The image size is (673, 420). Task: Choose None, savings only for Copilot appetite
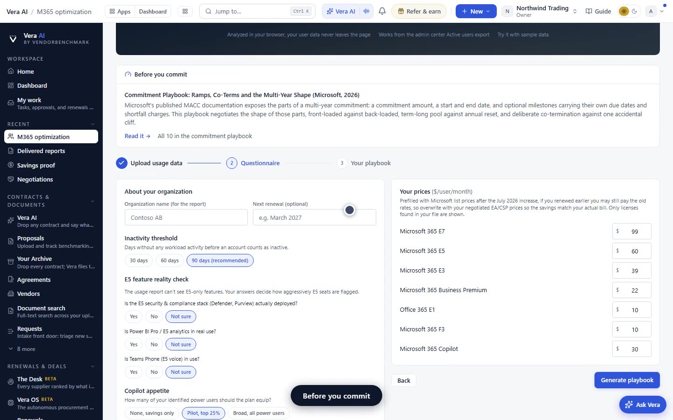(152, 413)
